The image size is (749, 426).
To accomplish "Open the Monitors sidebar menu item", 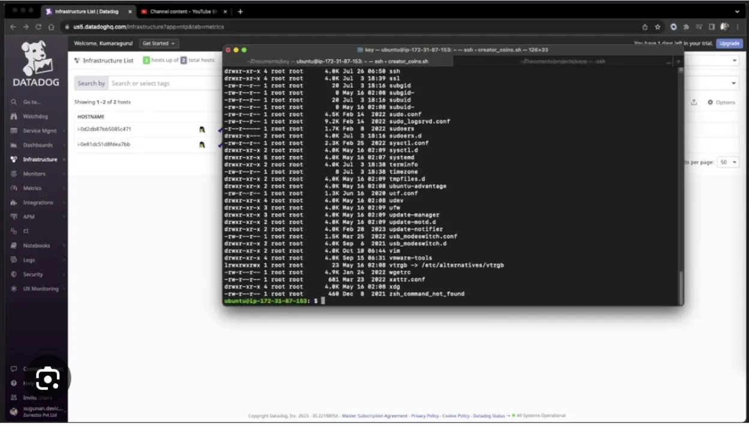I will tap(37, 174).
